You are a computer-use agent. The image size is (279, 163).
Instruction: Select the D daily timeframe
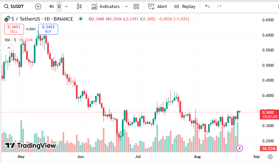tap(59, 6)
